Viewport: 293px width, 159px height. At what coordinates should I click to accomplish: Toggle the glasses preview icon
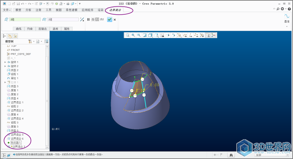click(102, 19)
